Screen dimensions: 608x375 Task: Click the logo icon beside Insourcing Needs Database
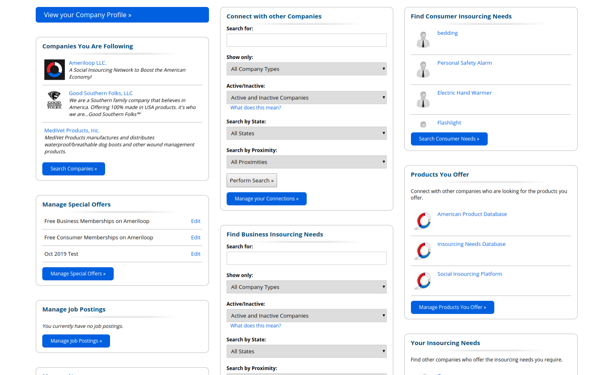click(424, 251)
